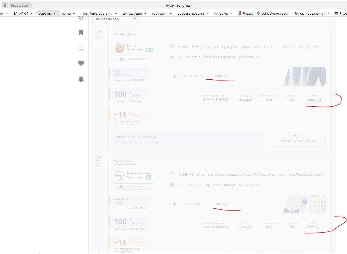Screen dimensions: 347x254
Task: Click the Lamie organizer avatar
Action: tap(120, 47)
